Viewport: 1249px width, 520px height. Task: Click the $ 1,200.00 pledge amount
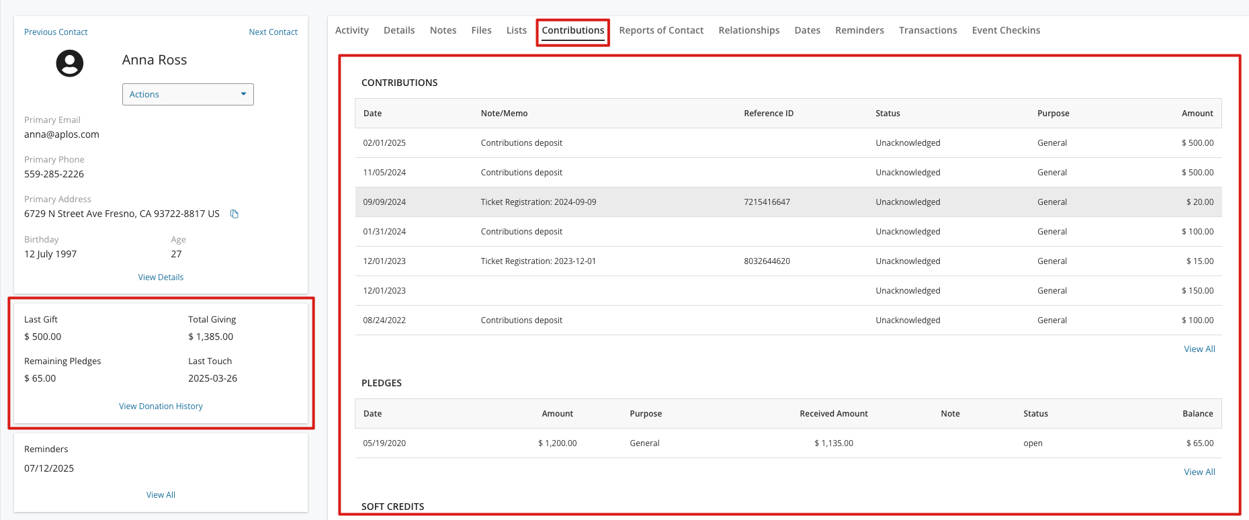pos(557,443)
